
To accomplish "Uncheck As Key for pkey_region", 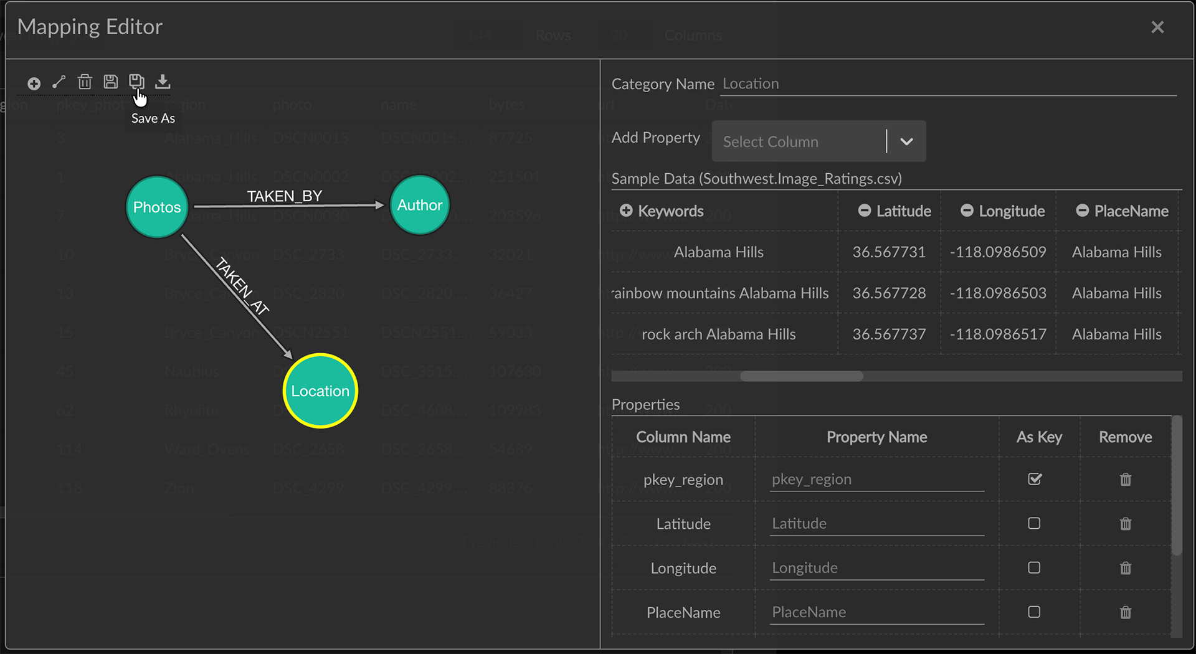I will [1034, 479].
